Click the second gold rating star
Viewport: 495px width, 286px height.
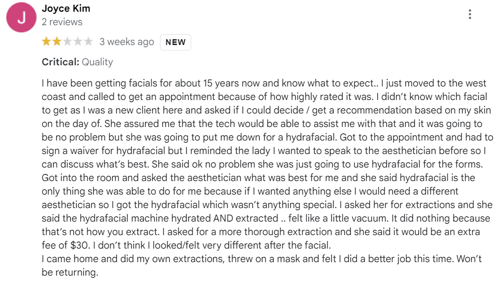[x=57, y=41]
